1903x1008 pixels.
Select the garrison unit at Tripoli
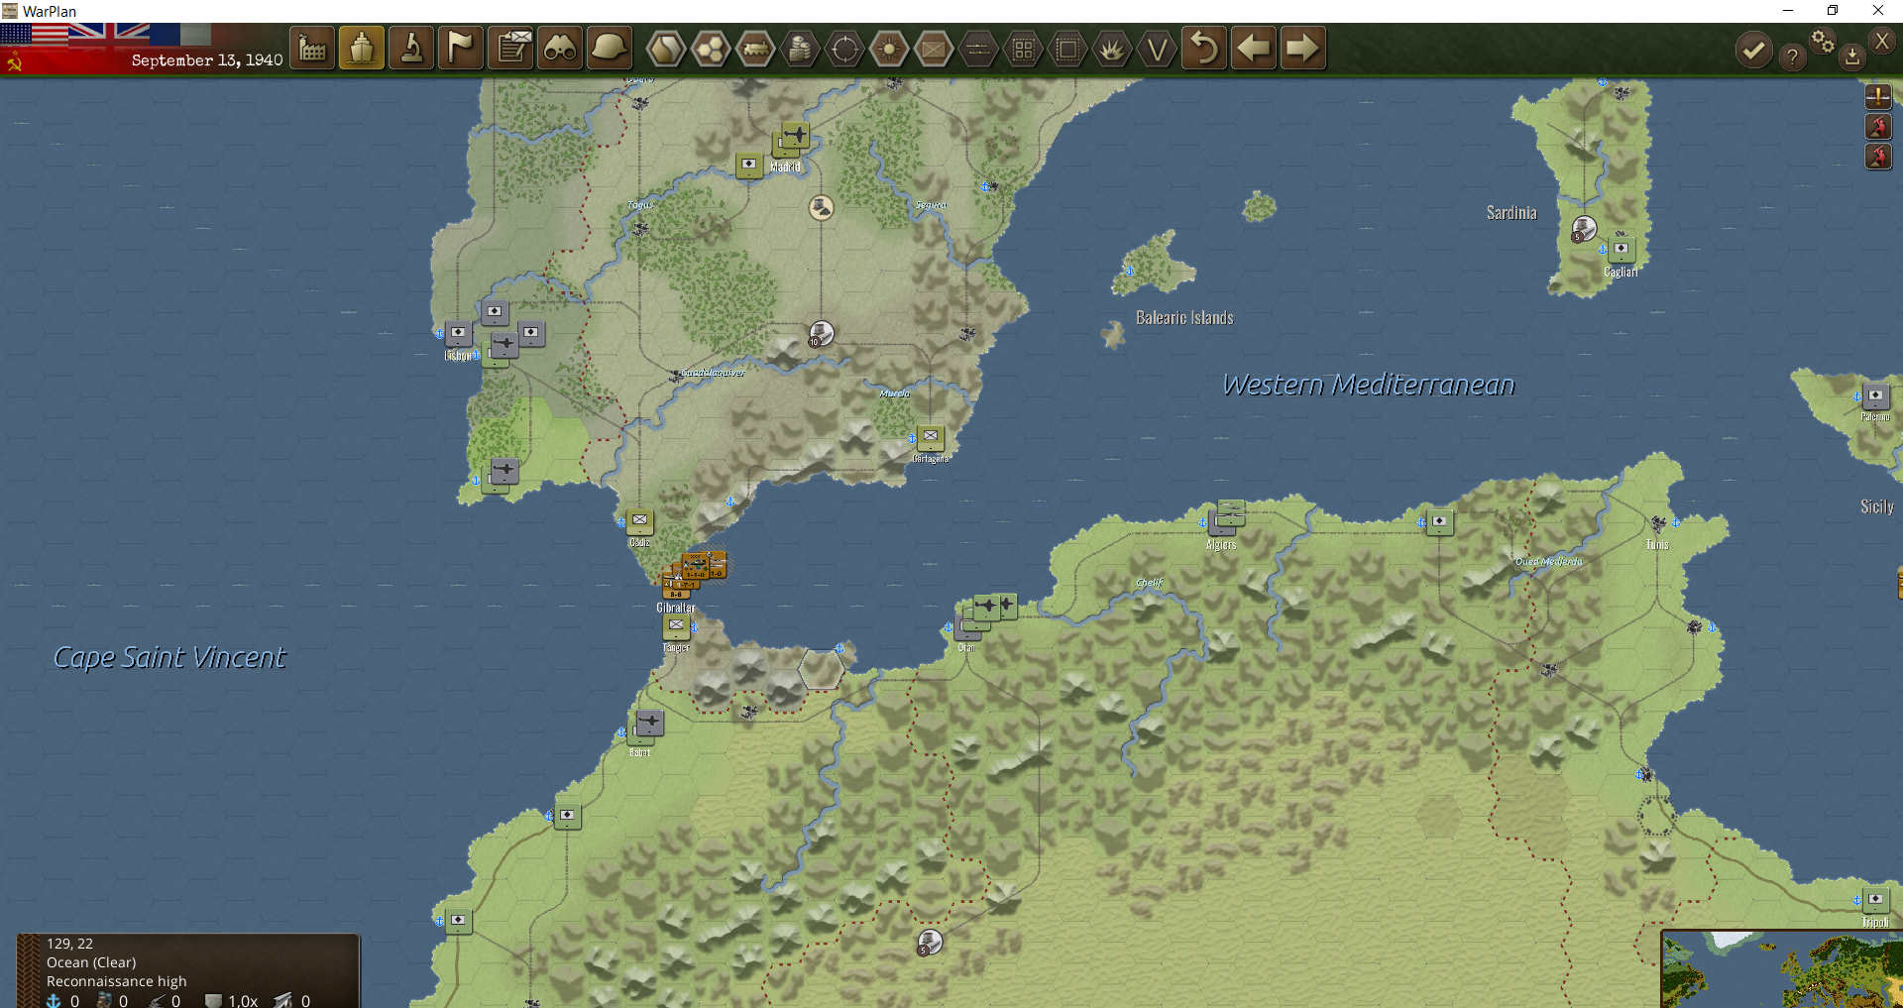(x=1875, y=900)
